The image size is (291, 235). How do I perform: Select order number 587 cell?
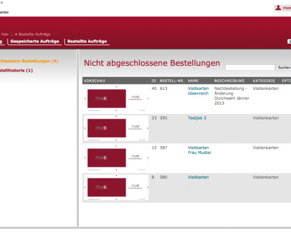pos(163,148)
